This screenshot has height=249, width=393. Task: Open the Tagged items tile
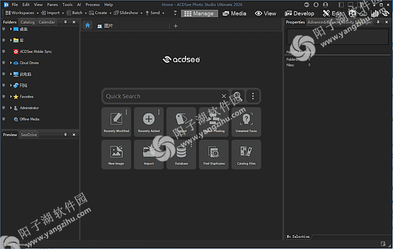pos(181,122)
